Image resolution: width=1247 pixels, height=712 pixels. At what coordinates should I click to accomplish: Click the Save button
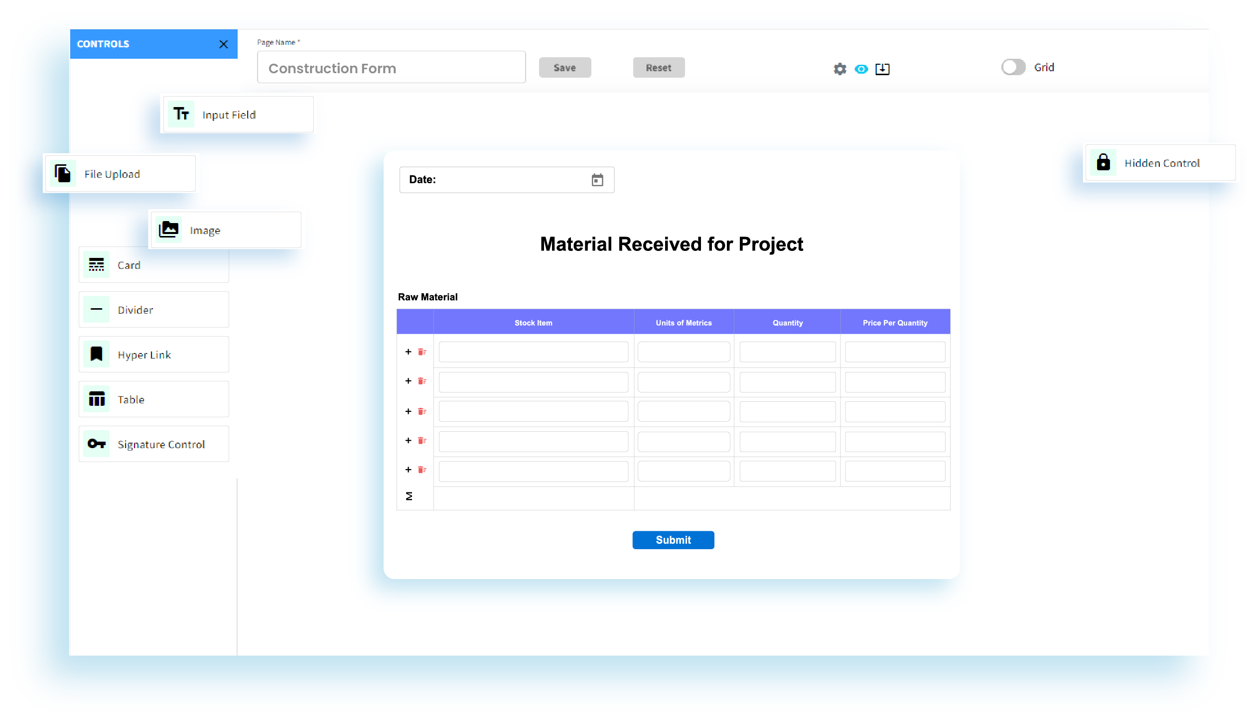[x=564, y=67]
